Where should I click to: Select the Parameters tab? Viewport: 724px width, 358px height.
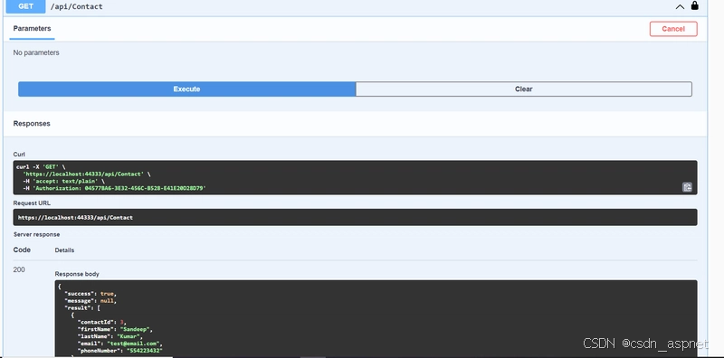click(32, 29)
